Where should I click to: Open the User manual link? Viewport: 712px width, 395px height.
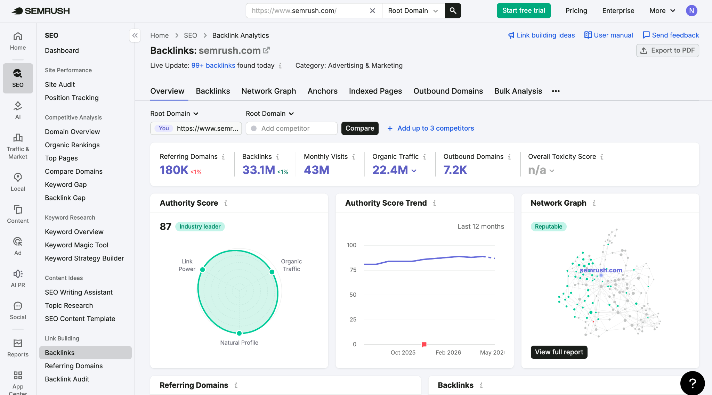coord(609,35)
